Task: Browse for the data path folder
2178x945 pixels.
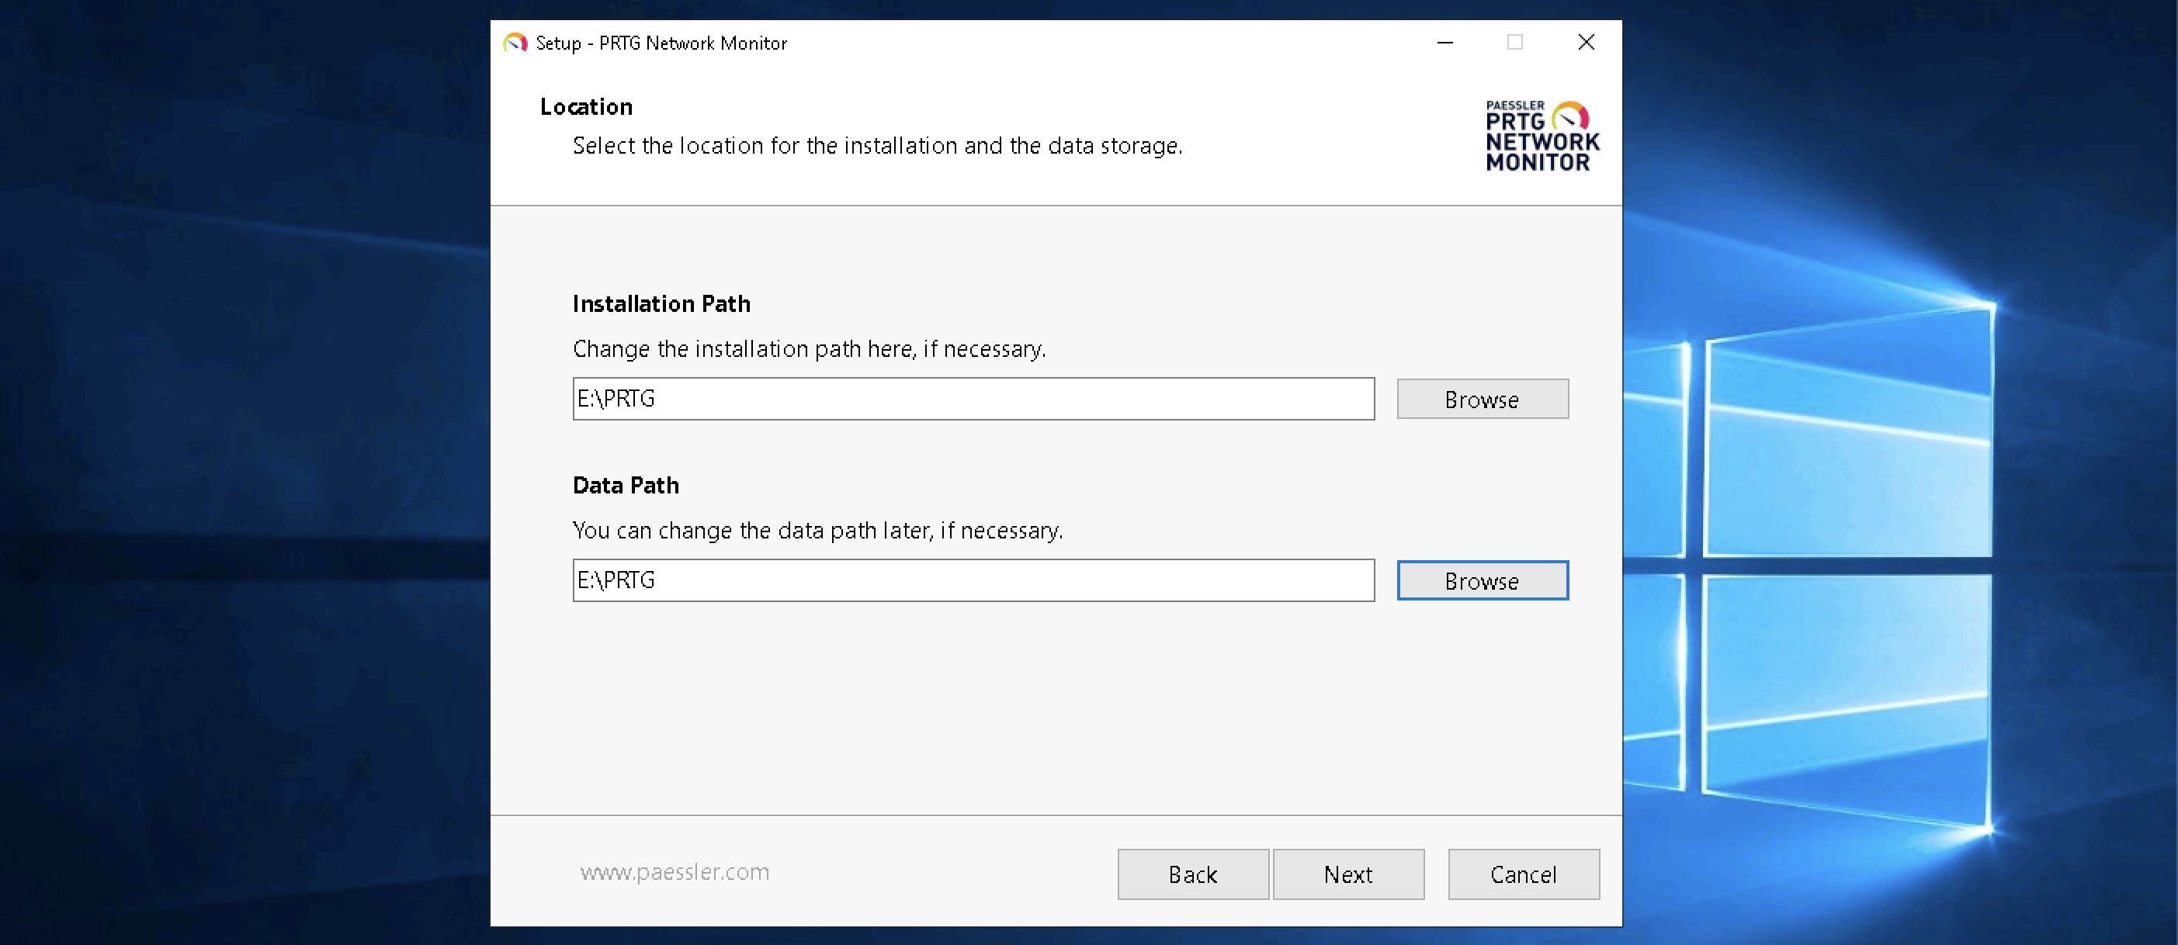Action: [x=1481, y=580]
